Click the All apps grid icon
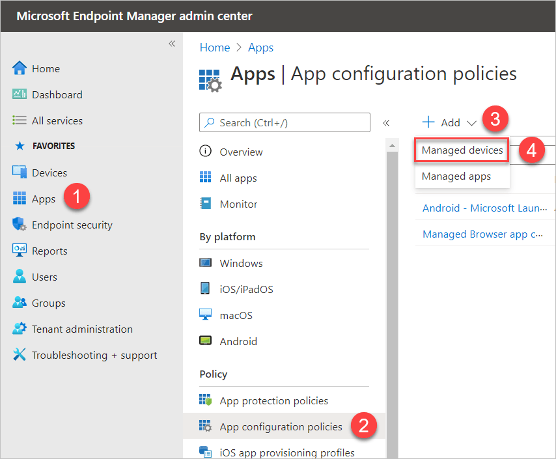556x459 pixels. point(205,177)
